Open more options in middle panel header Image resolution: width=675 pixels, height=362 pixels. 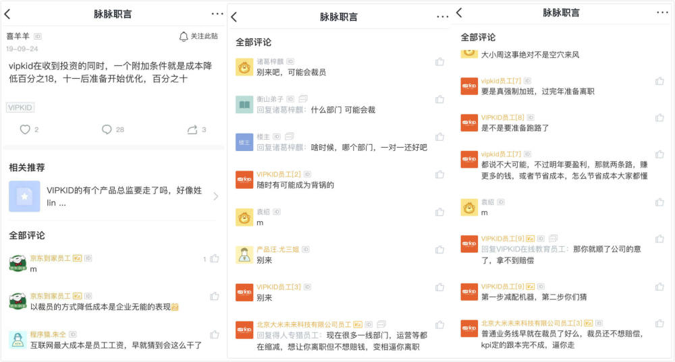443,17
